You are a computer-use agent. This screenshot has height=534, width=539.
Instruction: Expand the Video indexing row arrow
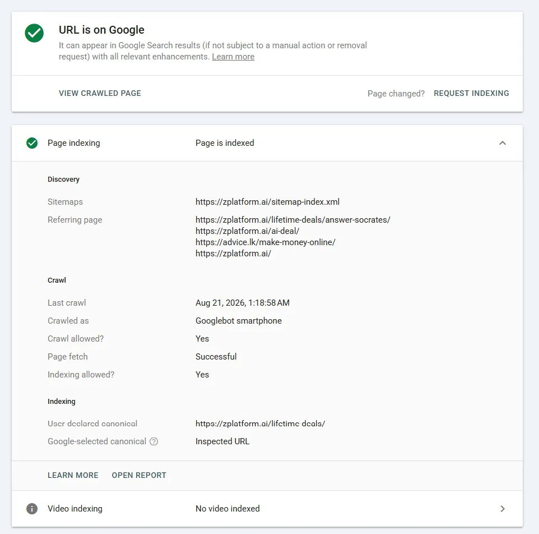502,509
